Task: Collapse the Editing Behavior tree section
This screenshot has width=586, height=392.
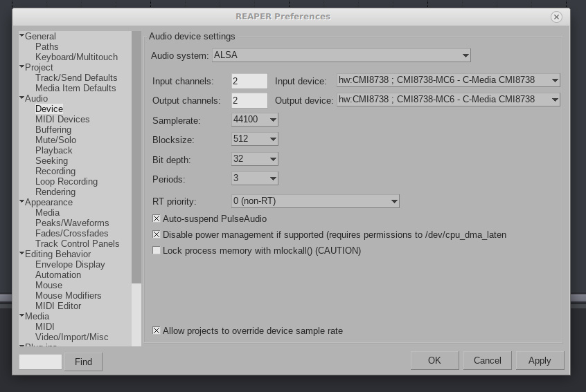Action: coord(21,254)
